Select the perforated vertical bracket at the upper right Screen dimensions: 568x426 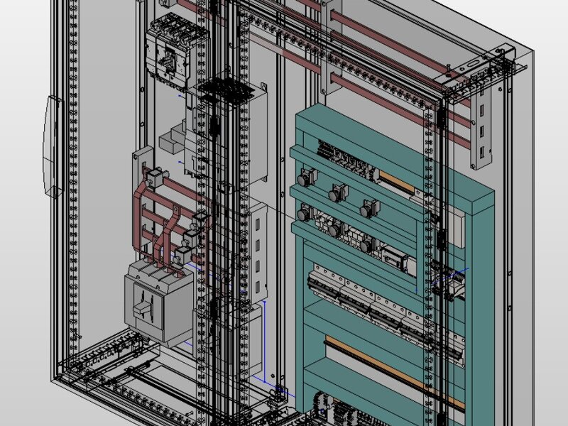tap(482, 130)
